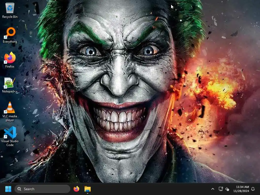
Task: Select the VLC media player shortcut
Action: pyautogui.click(x=10, y=111)
